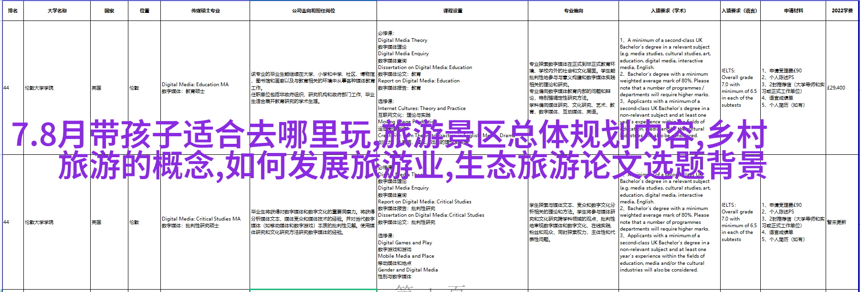Viewport: 860px width, 292px height.
Task: Select IELTS requirement cell in Critical Studies MA row
Action: pyautogui.click(x=740, y=222)
